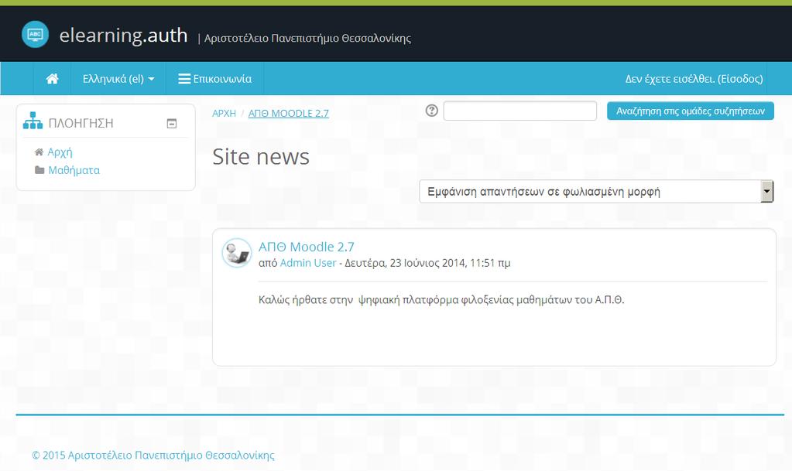Open the Επικοινωνία menu
The width and height of the screenshot is (792, 471).
point(214,79)
